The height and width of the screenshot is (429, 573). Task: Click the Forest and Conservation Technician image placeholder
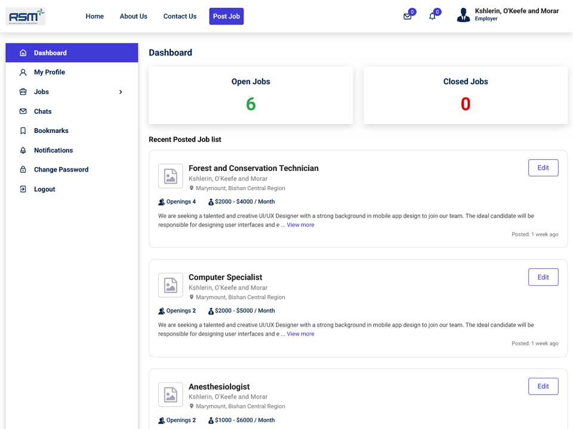(x=170, y=176)
